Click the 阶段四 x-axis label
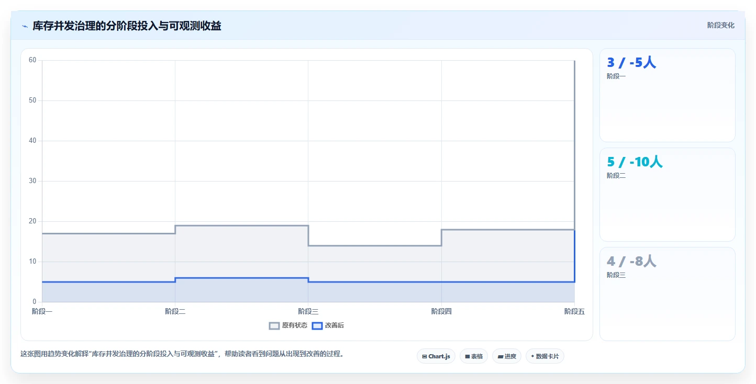756x384 pixels. (x=441, y=312)
